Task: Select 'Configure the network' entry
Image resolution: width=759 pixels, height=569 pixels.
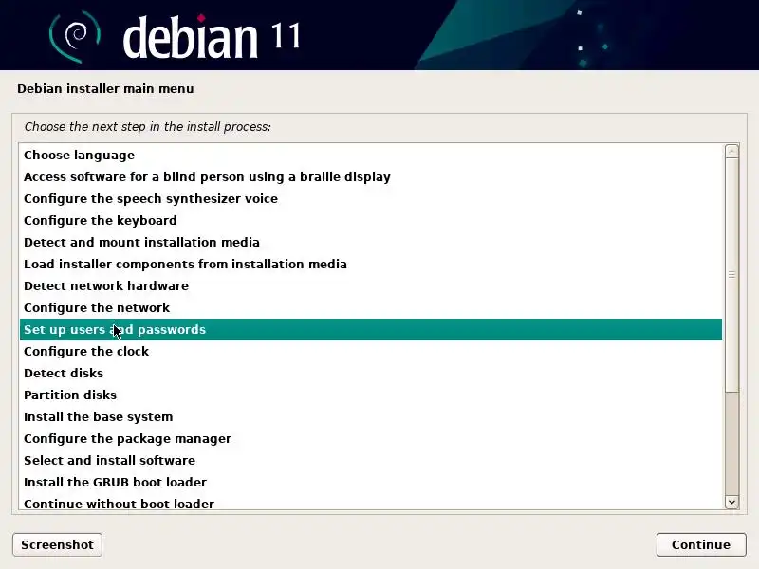Action: click(x=371, y=307)
